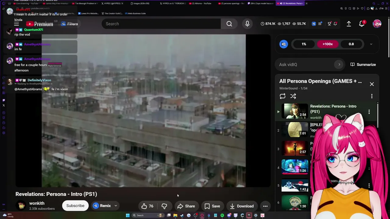This screenshot has height=219, width=390.
Task: Open the vidIQ alerts bell icon
Action: tap(335, 24)
